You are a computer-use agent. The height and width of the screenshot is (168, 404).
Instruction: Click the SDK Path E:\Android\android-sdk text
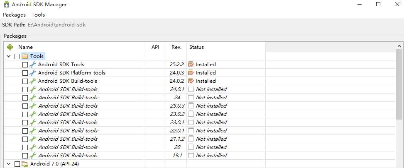(57, 25)
